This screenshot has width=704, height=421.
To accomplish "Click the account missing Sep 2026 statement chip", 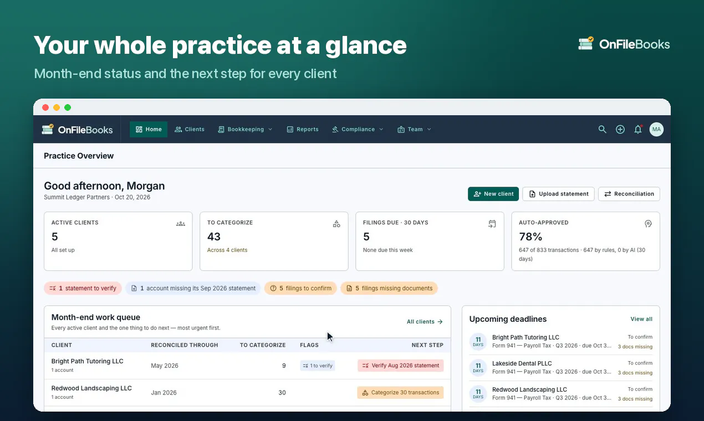I will pyautogui.click(x=193, y=288).
